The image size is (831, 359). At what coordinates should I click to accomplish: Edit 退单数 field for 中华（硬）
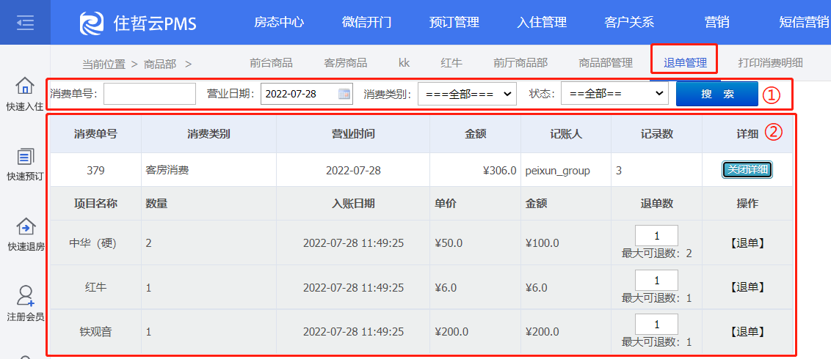[x=656, y=236]
